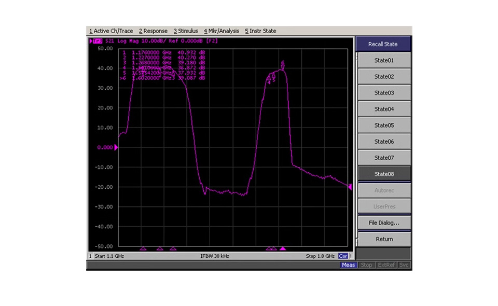Click the Tr3 active trace indicator
The width and height of the screenshot is (498, 306).
pos(96,40)
